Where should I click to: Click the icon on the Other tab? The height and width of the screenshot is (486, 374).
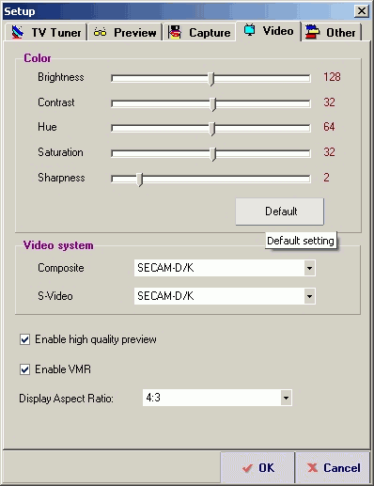tap(313, 32)
